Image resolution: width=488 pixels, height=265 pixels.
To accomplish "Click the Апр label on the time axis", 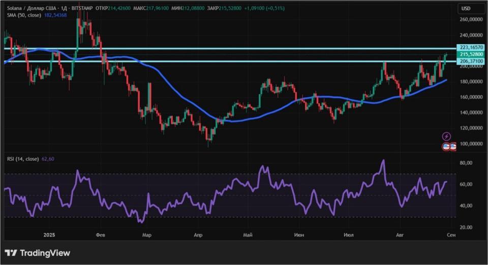I will (198, 235).
